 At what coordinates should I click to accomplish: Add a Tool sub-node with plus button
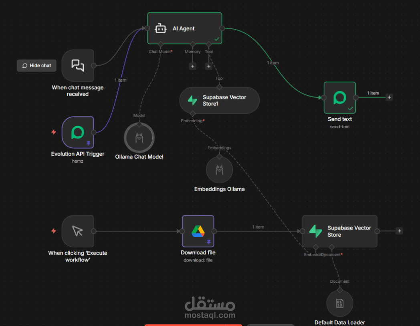(x=209, y=66)
